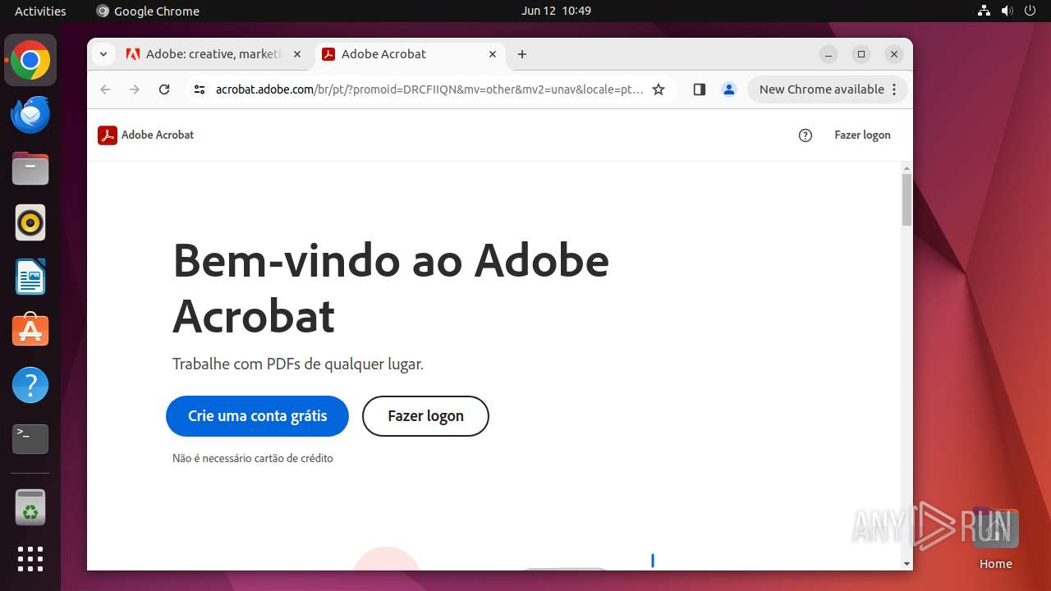The image size is (1051, 591).
Task: Click the scrollbar down arrow
Action: [906, 564]
